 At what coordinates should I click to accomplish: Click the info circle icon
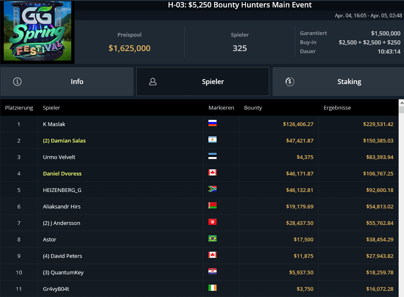point(17,82)
